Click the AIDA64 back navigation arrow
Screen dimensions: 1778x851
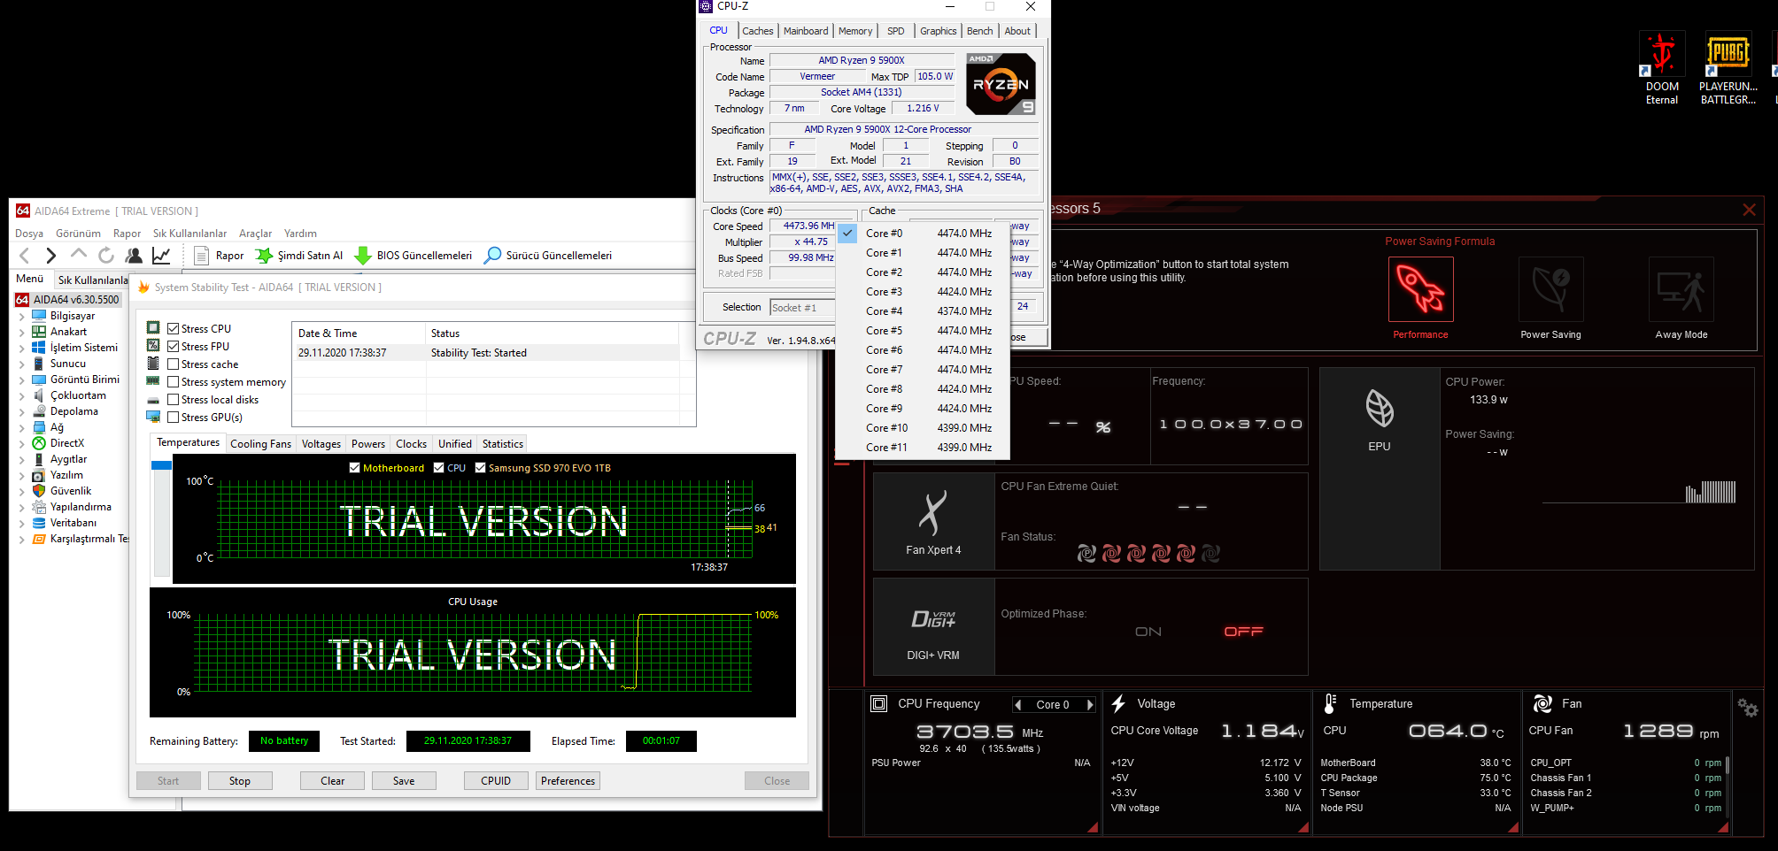tap(25, 256)
